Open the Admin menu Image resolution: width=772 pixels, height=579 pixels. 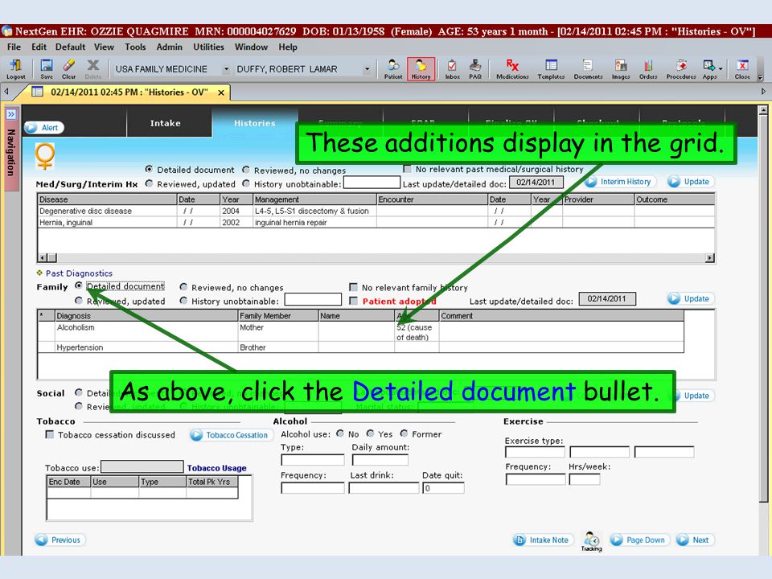coord(170,47)
